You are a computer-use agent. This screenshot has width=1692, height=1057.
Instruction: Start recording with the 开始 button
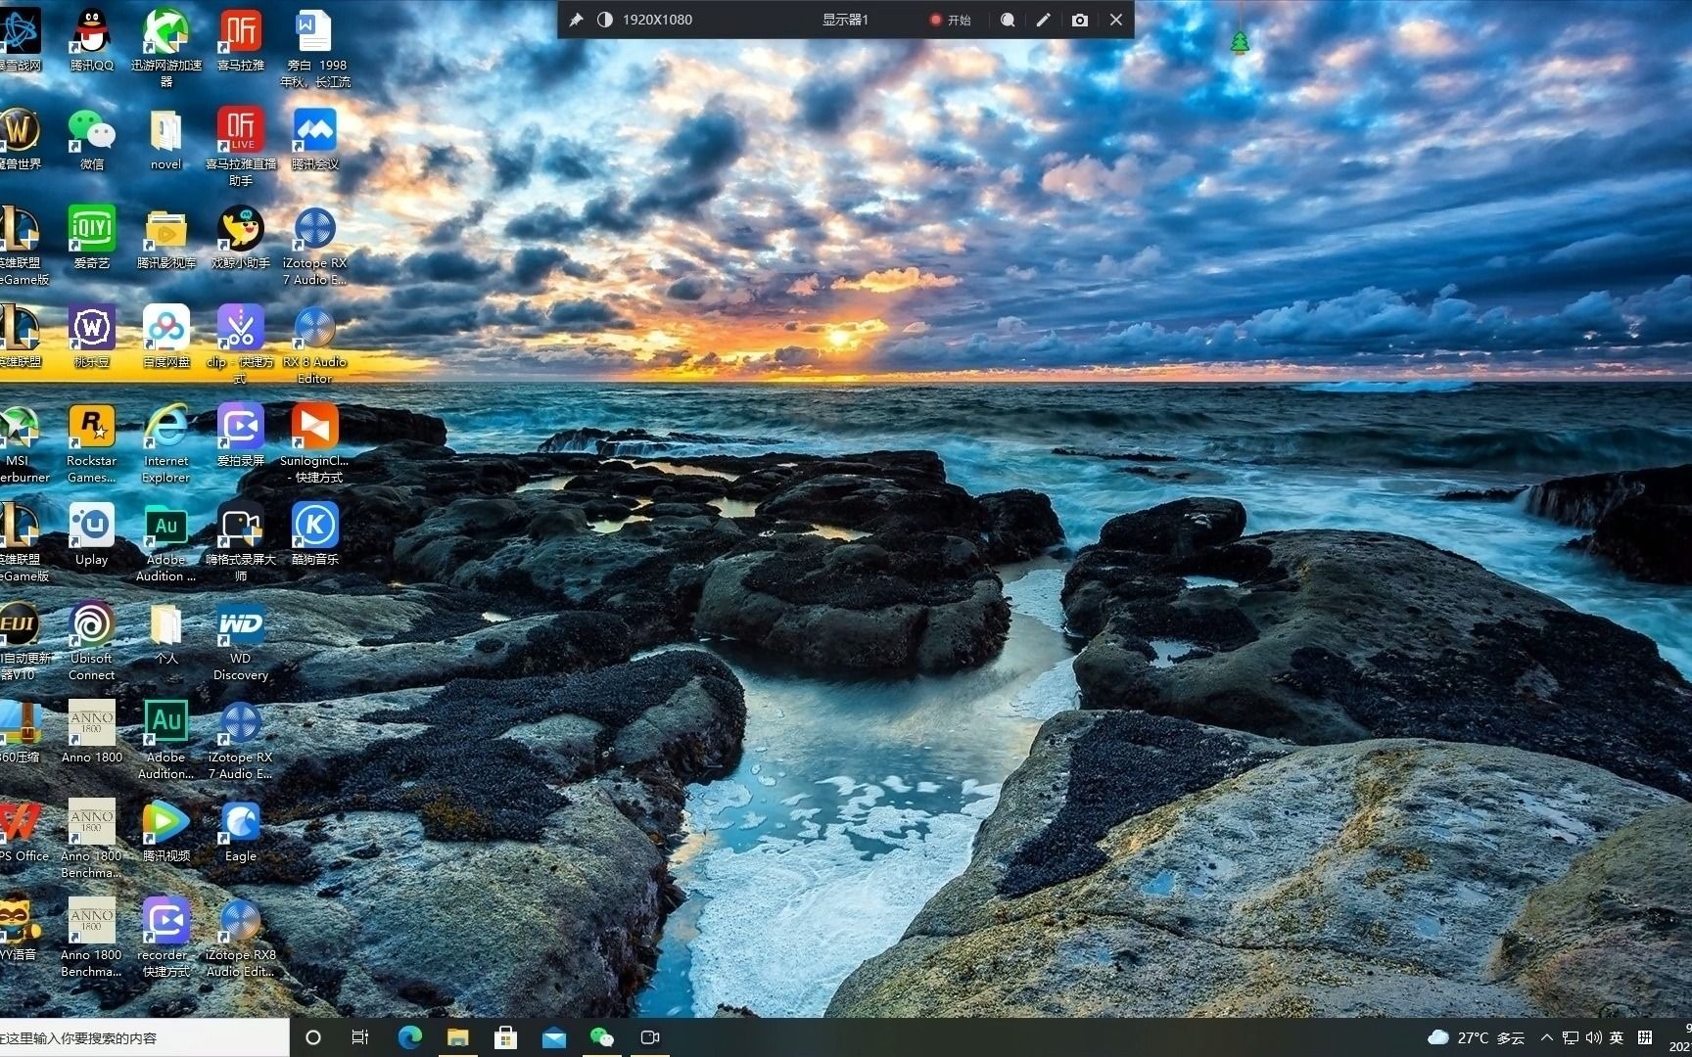(951, 20)
